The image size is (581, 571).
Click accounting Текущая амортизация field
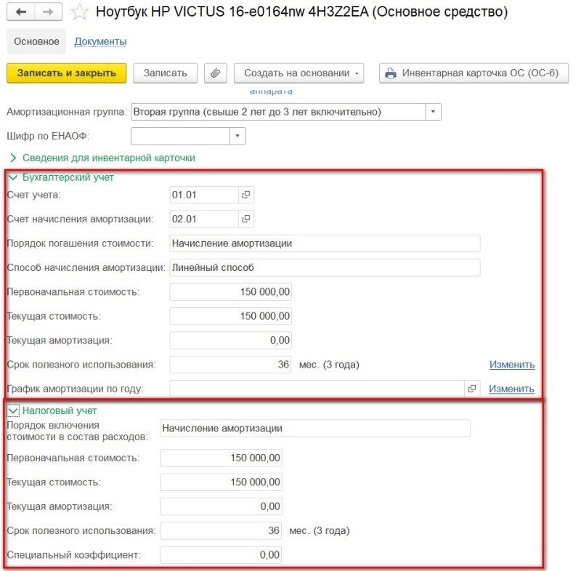230,340
